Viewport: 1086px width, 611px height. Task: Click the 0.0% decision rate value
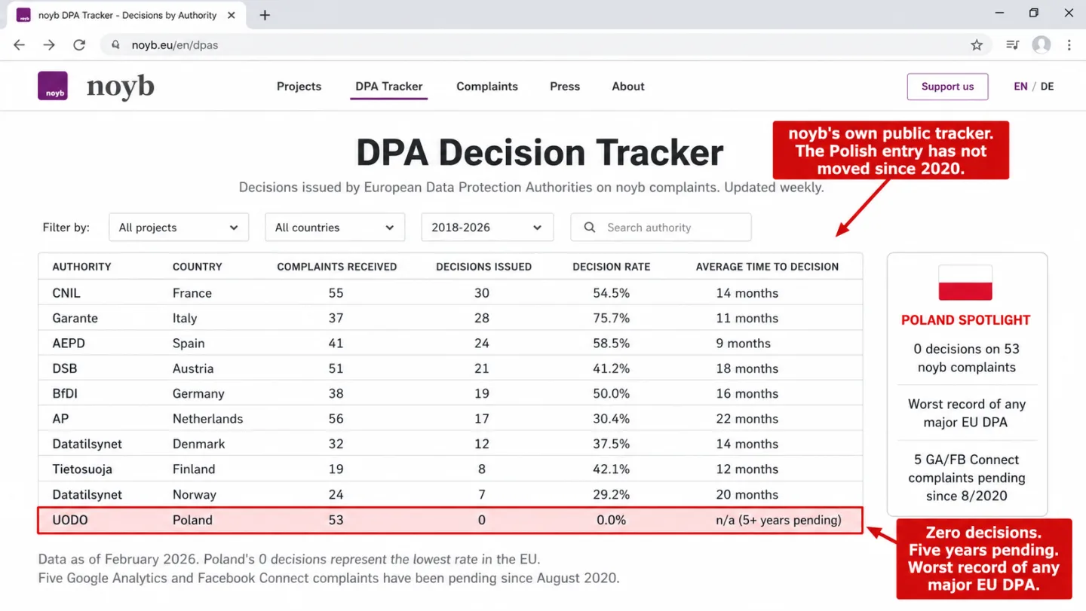(x=612, y=520)
